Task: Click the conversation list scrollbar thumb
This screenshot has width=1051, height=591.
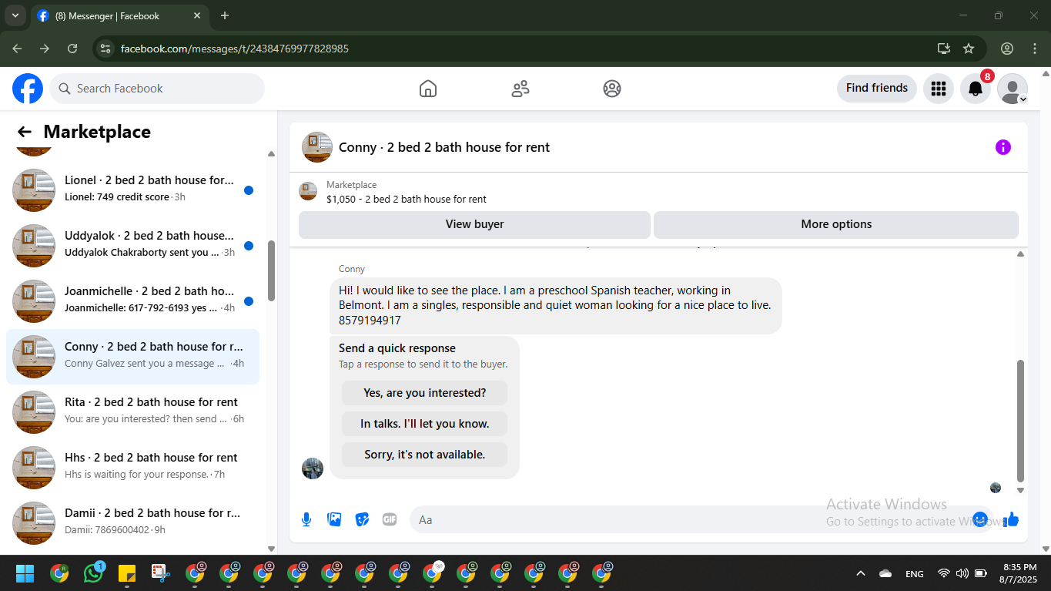Action: click(x=271, y=270)
